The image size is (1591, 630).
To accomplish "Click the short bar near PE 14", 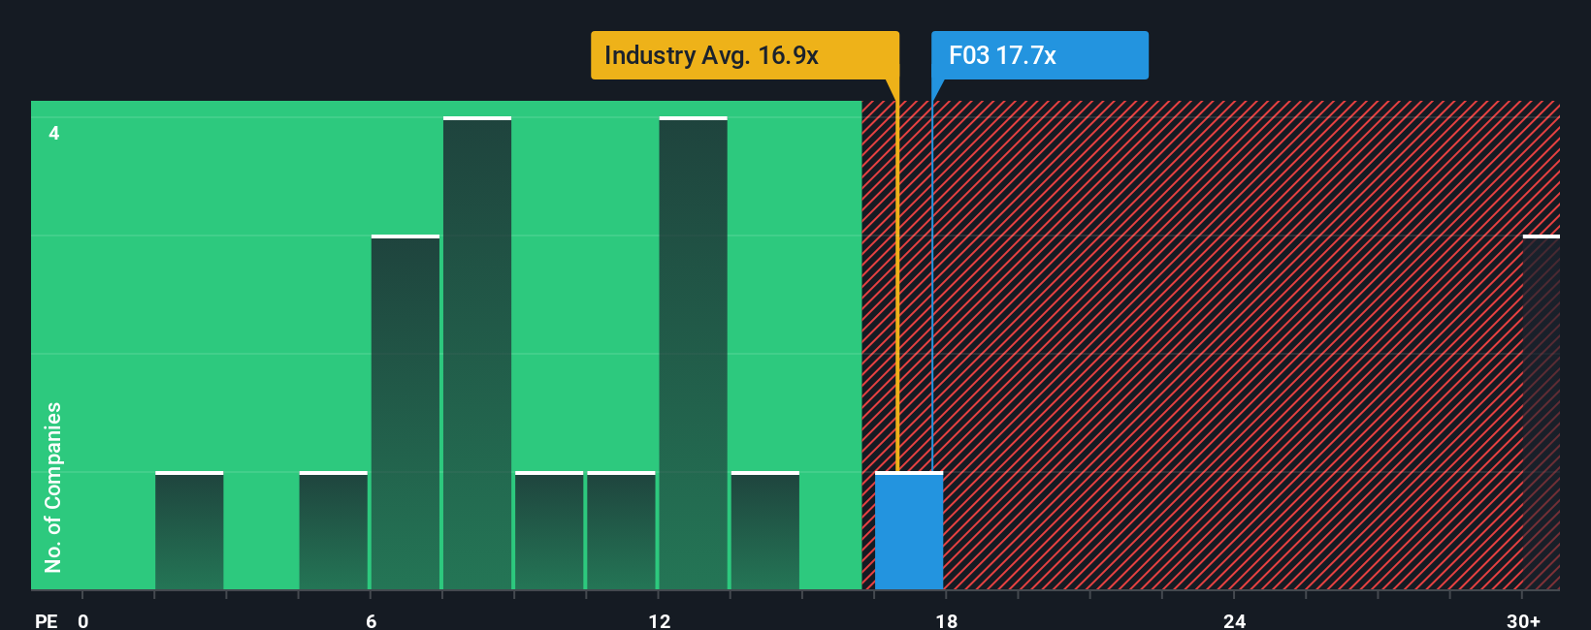I will point(765,531).
